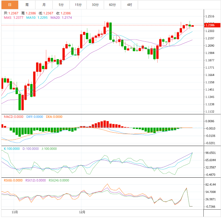Switch to the 周 (weekly) tab
221x219 pixels.
[x=27, y=5]
